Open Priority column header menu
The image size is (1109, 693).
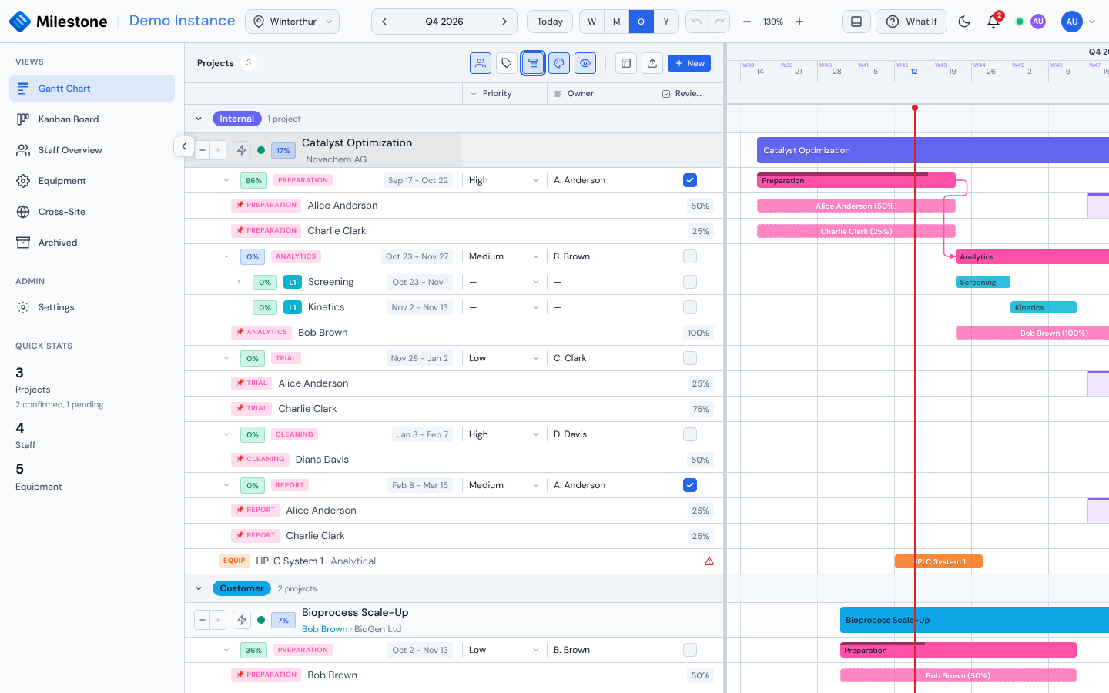504,93
